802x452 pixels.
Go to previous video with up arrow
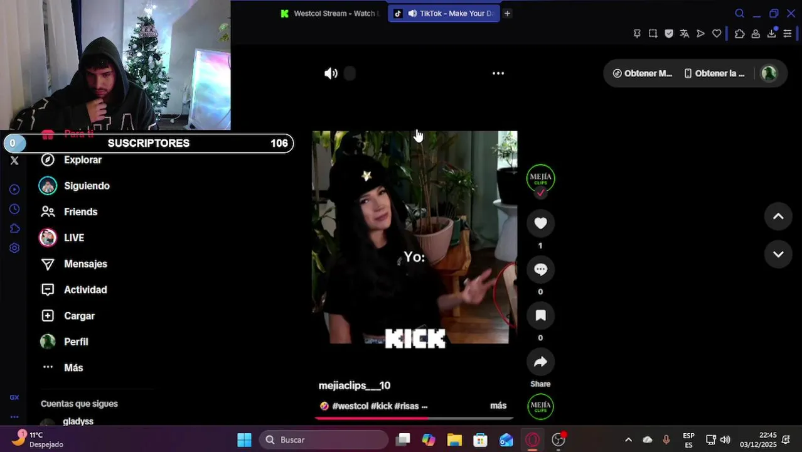click(x=778, y=216)
